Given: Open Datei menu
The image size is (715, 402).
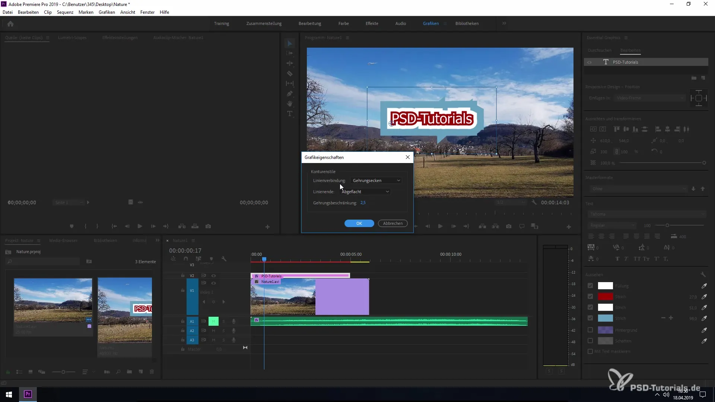Looking at the screenshot, I should pyautogui.click(x=7, y=12).
